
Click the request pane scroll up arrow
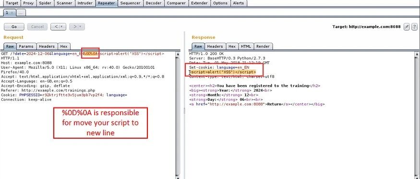tap(178, 54)
